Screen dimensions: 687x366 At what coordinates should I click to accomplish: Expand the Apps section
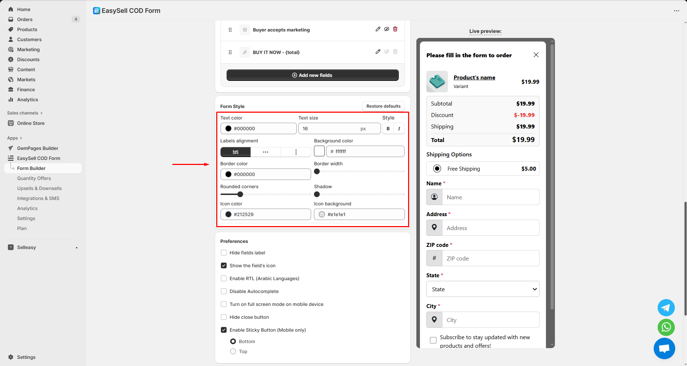click(15, 138)
